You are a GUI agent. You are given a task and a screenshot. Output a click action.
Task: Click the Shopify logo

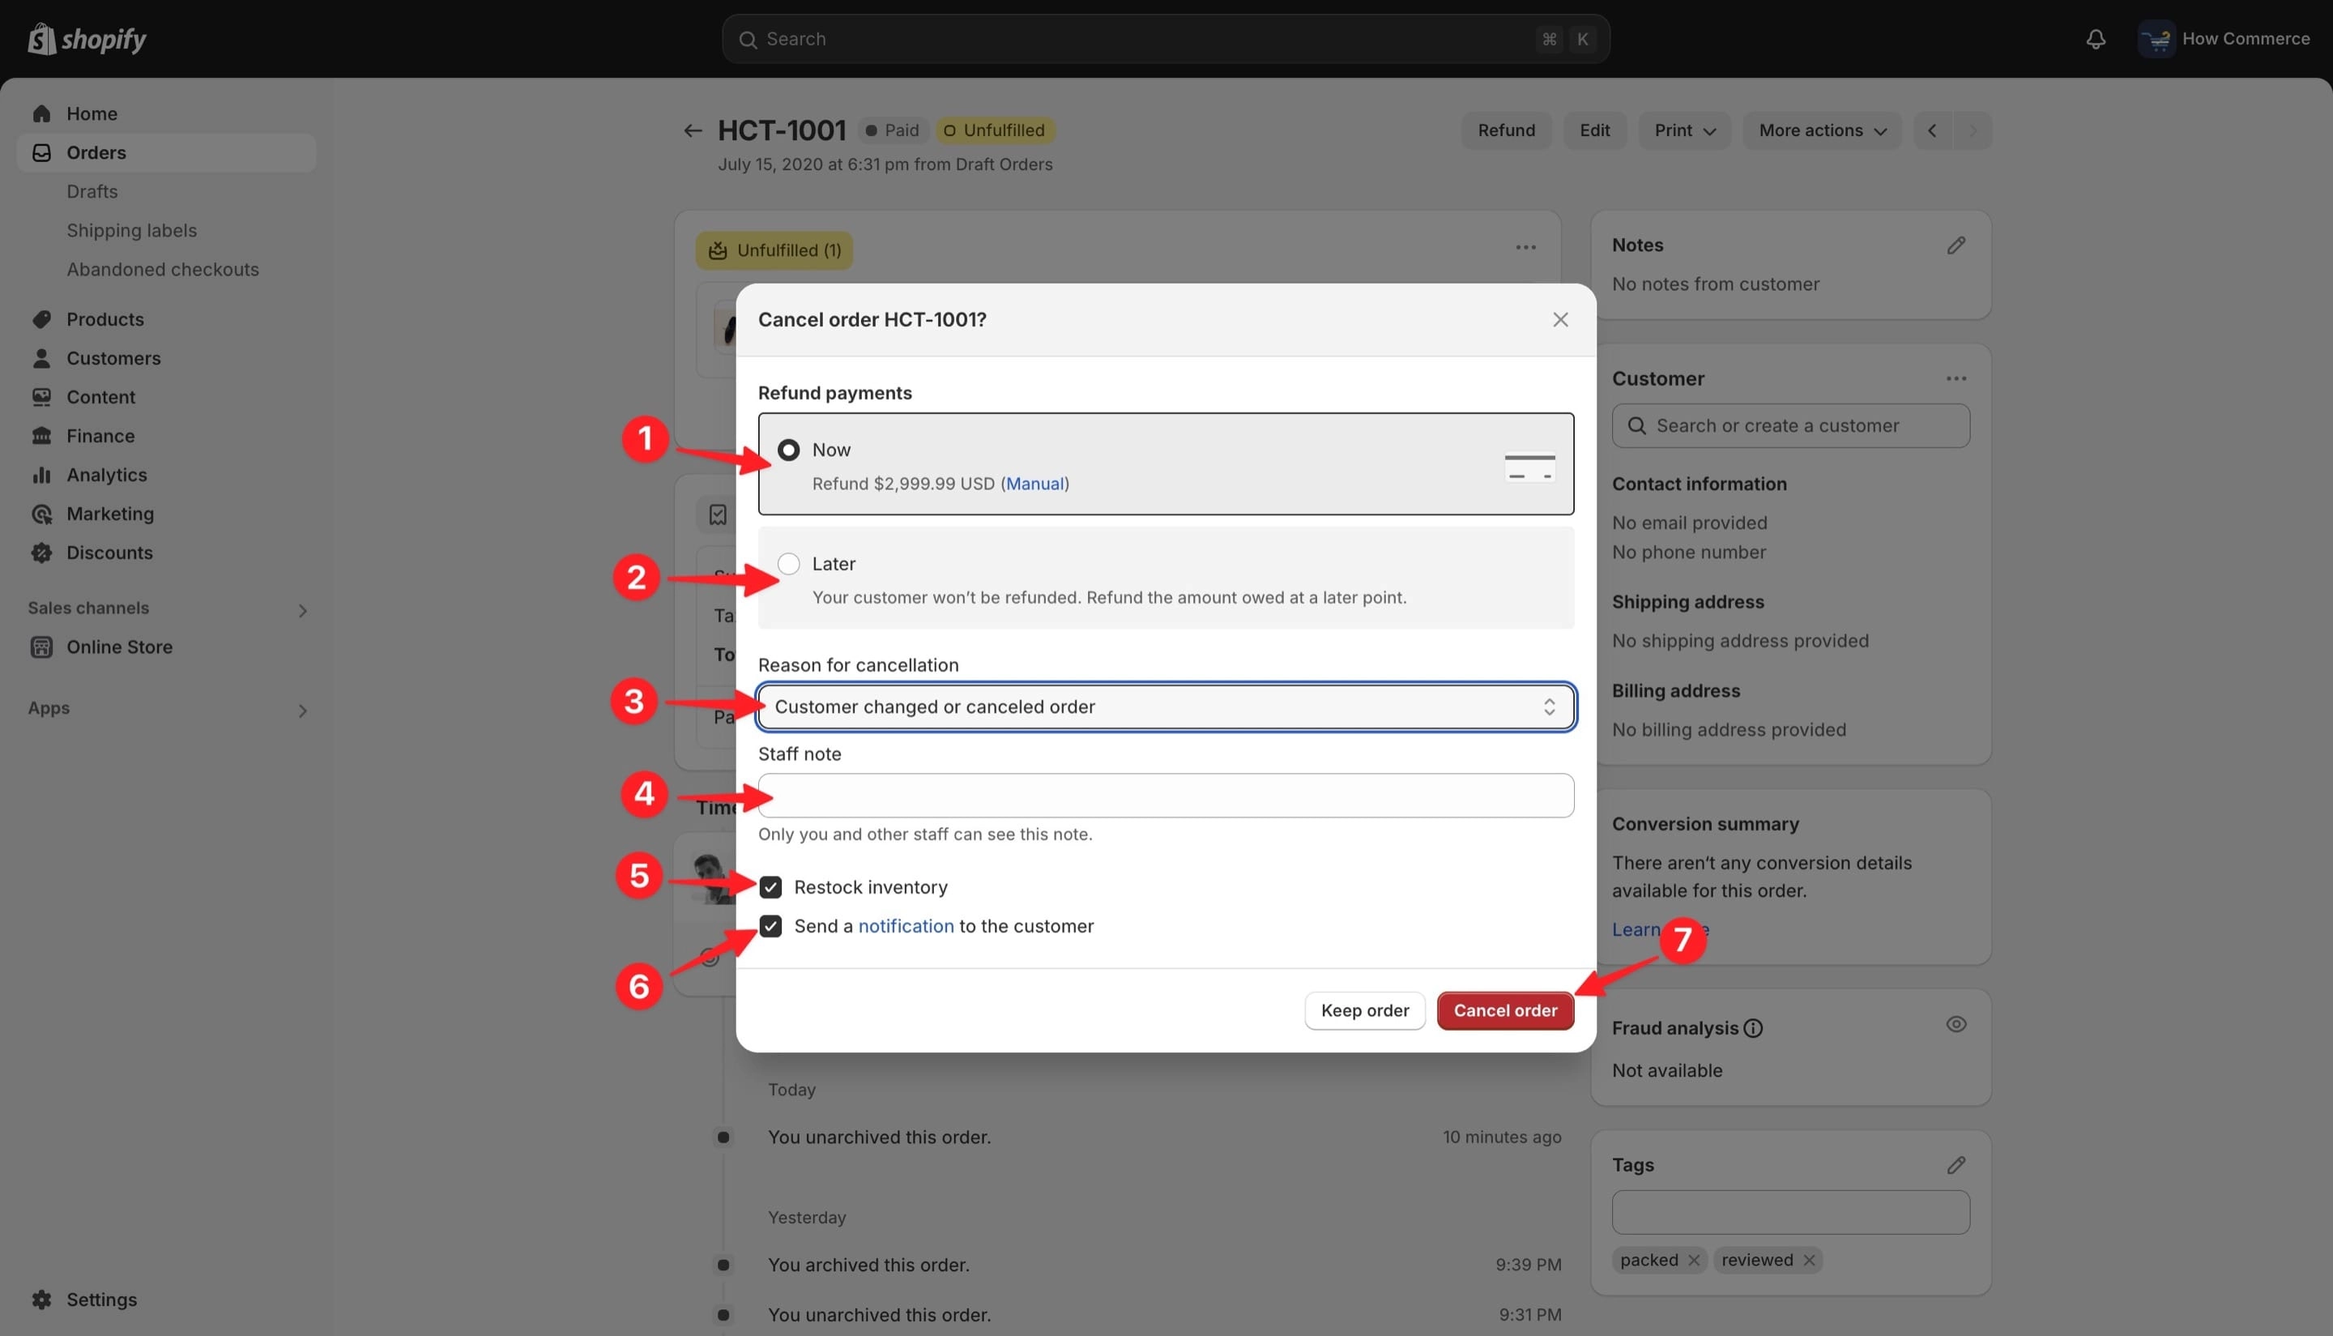coord(87,39)
